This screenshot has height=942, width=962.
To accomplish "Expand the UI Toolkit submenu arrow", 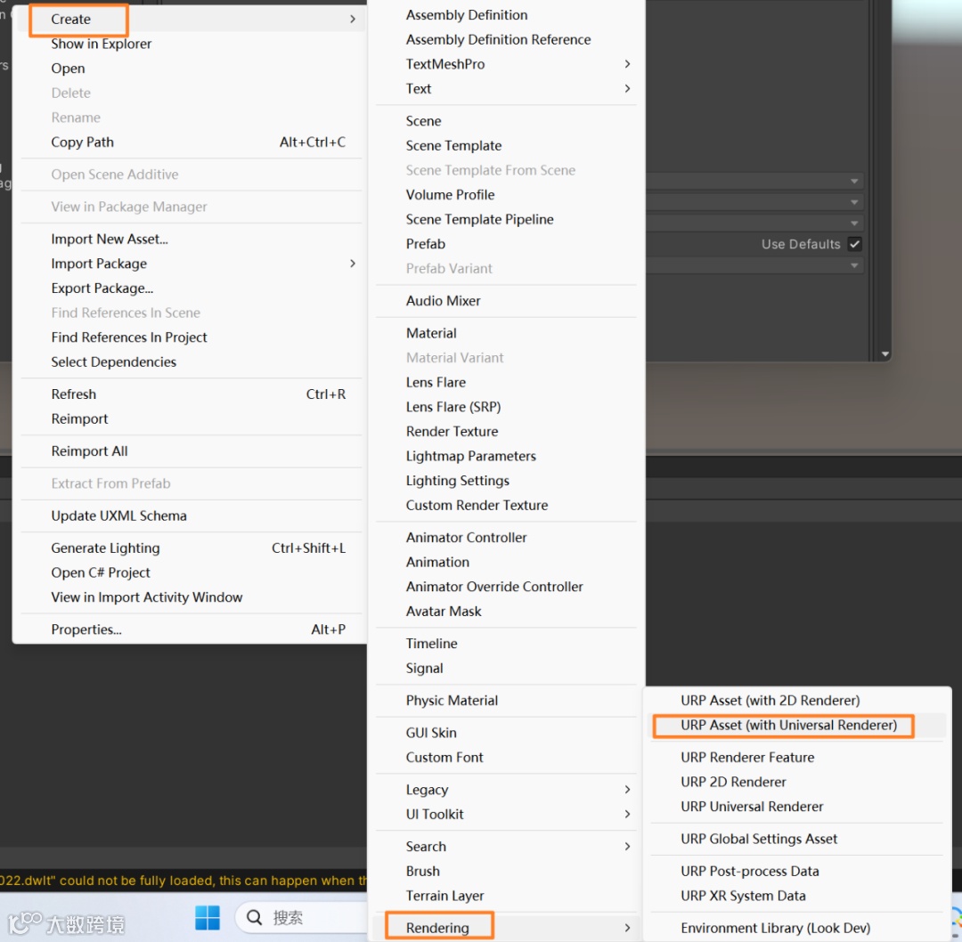I will tap(627, 814).
